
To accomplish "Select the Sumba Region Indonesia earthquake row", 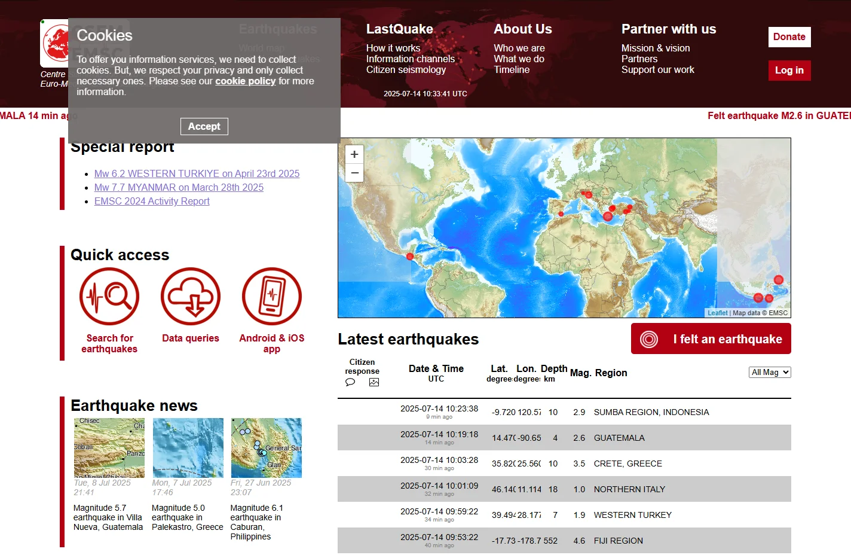I will coord(564,412).
